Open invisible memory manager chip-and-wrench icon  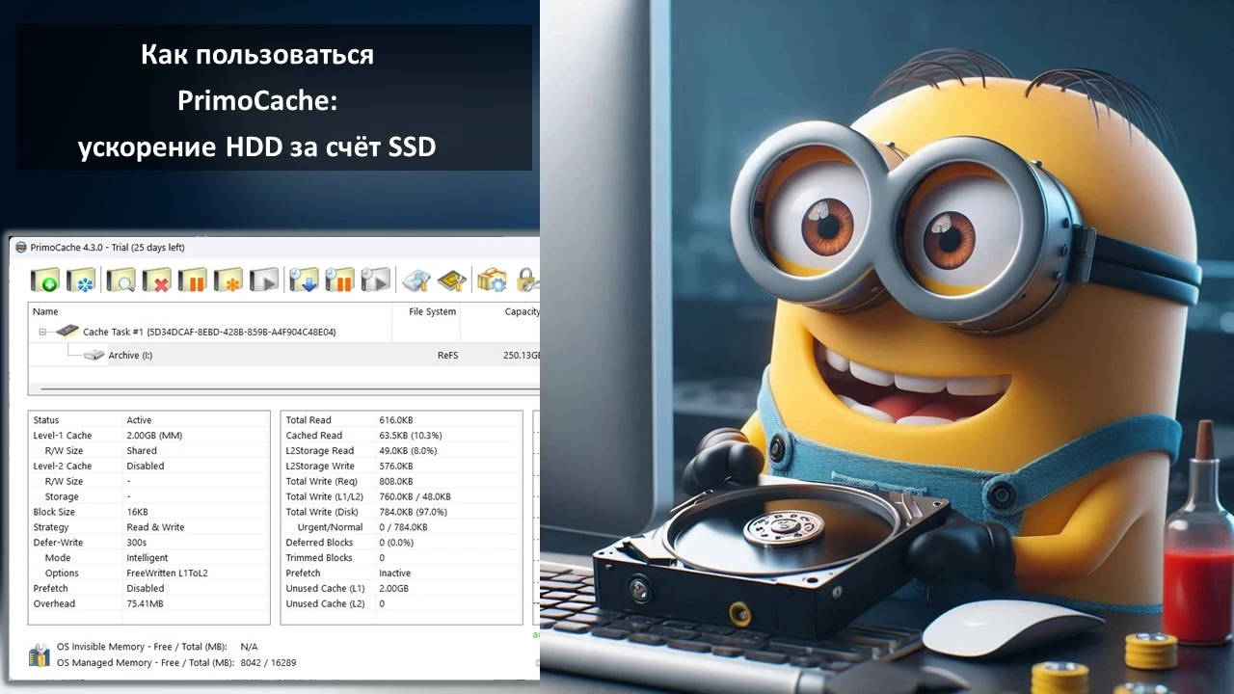[452, 280]
